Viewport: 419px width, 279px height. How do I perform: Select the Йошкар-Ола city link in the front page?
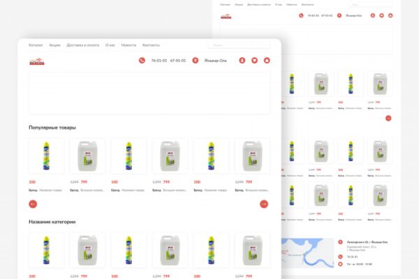coord(215,61)
